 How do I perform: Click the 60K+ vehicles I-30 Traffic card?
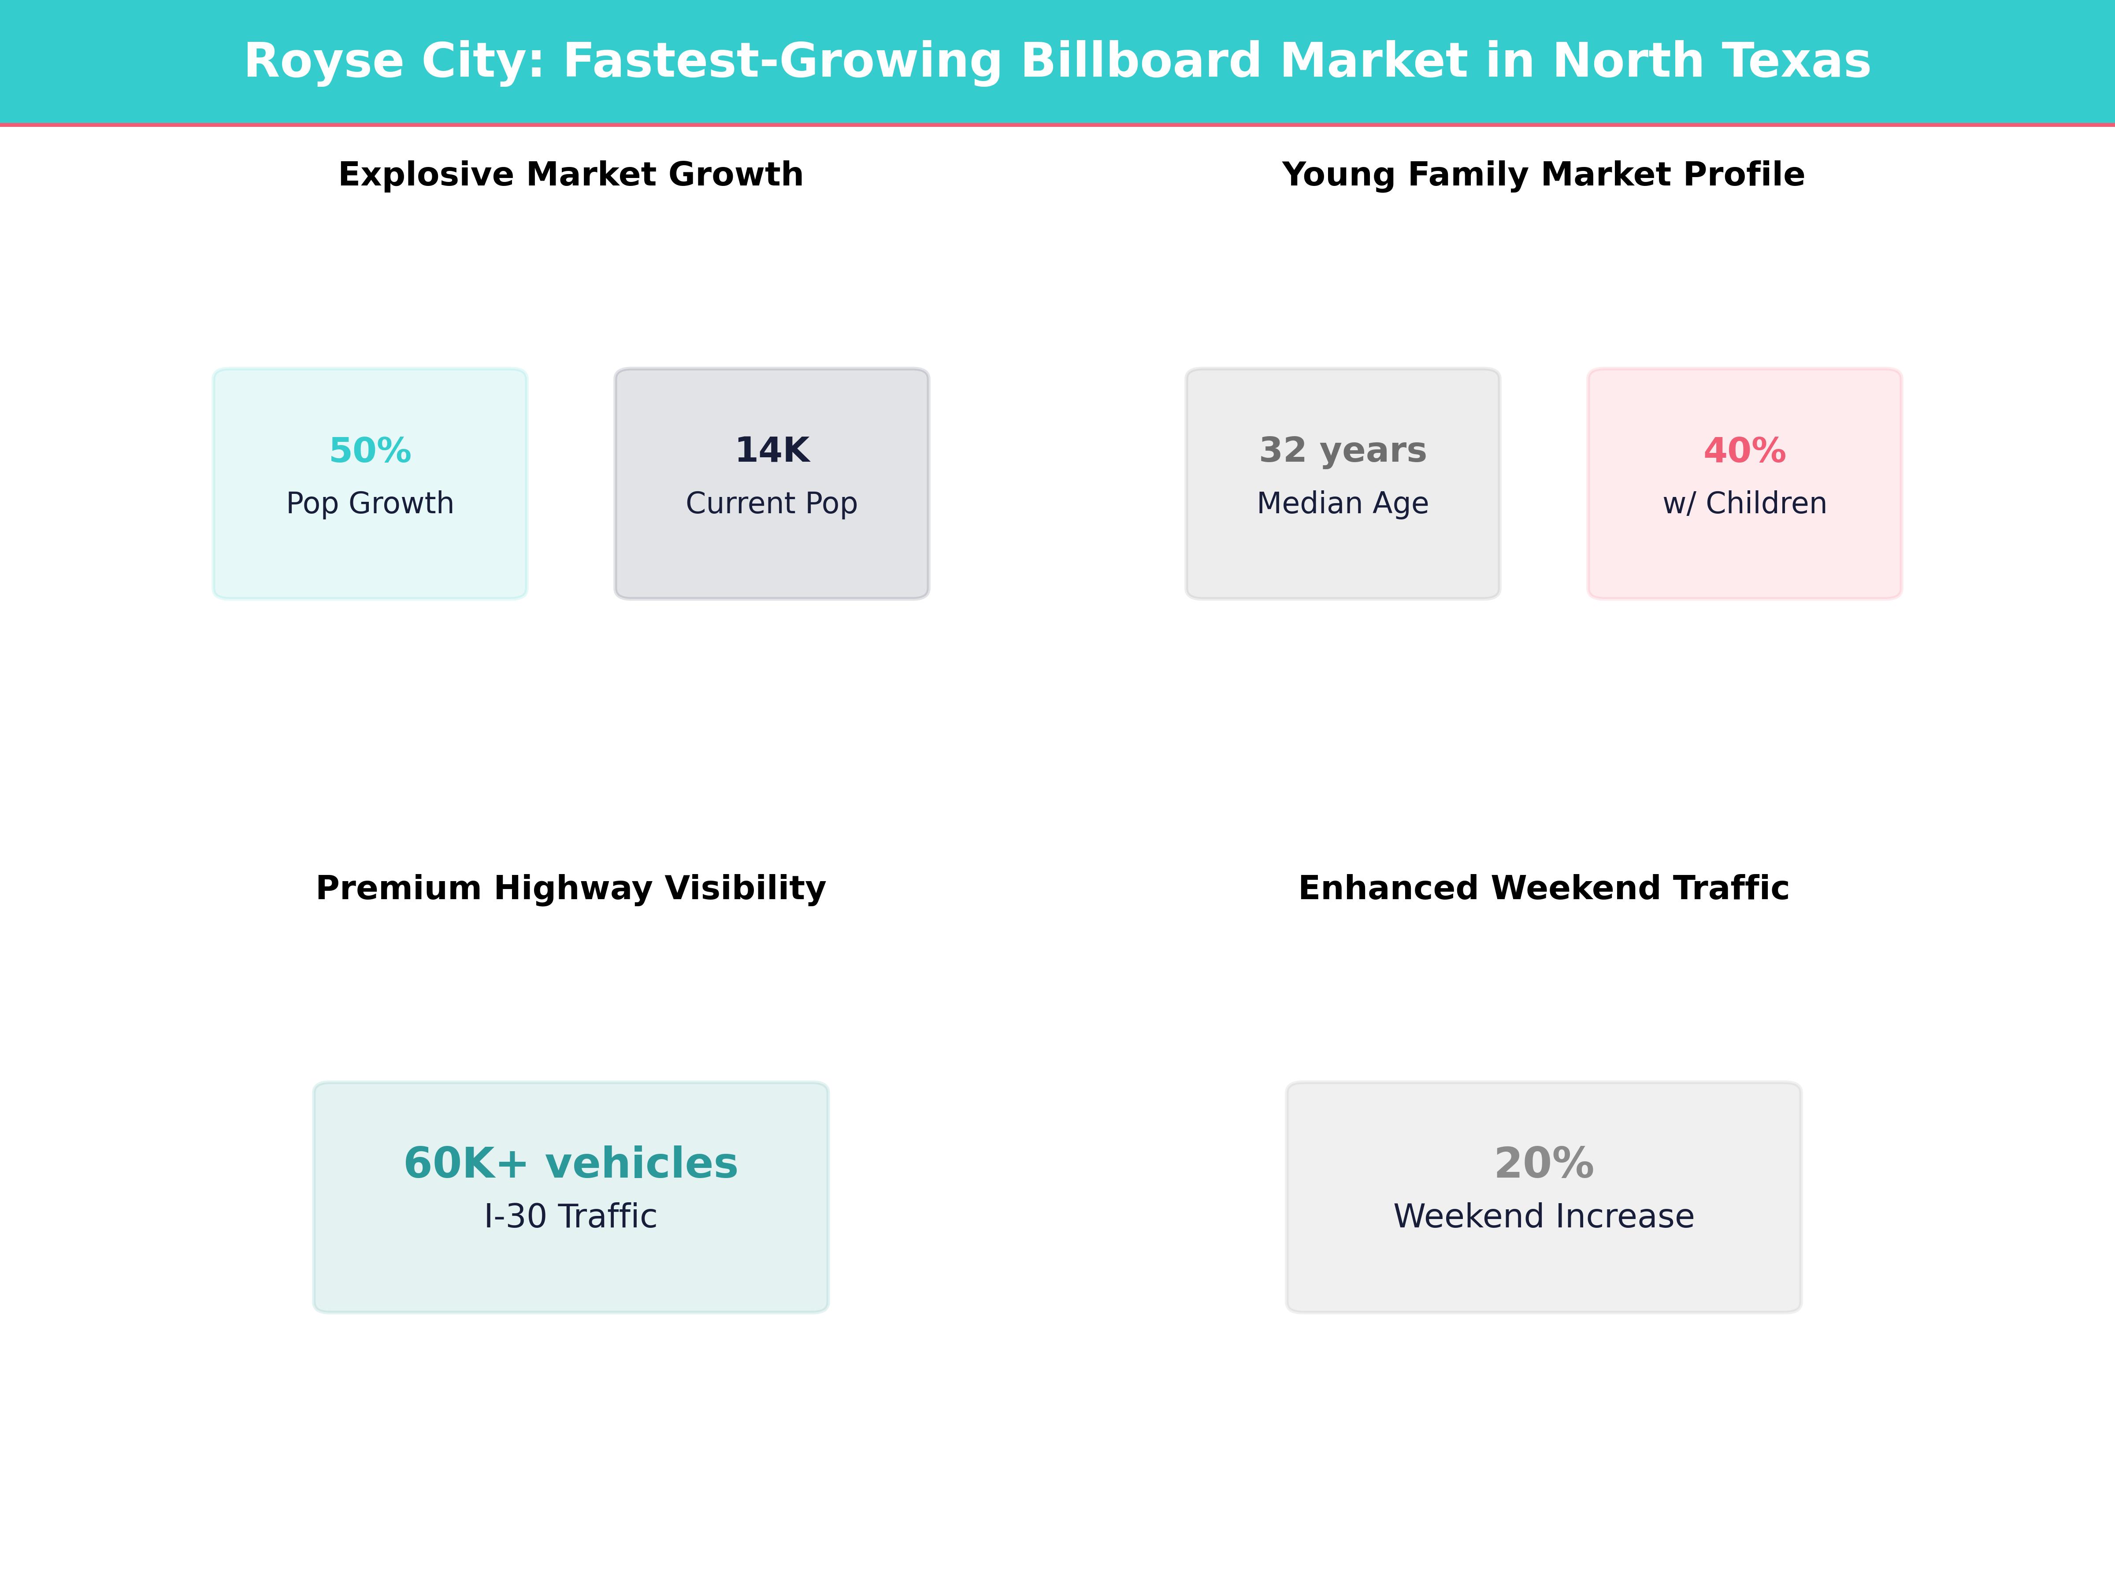(571, 1195)
